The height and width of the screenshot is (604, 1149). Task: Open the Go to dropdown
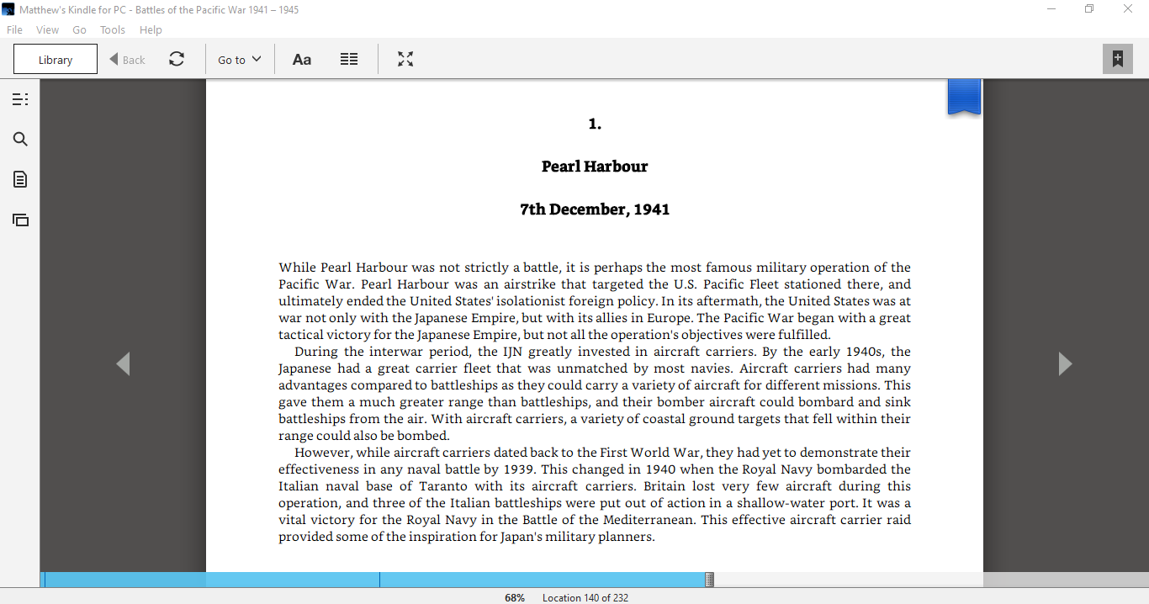tap(239, 59)
